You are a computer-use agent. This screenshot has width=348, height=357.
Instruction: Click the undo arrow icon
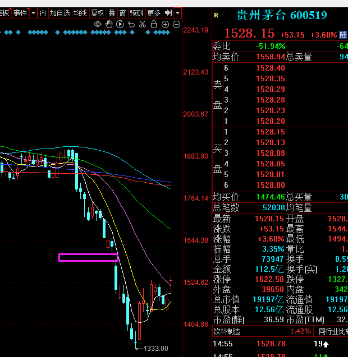131,24
